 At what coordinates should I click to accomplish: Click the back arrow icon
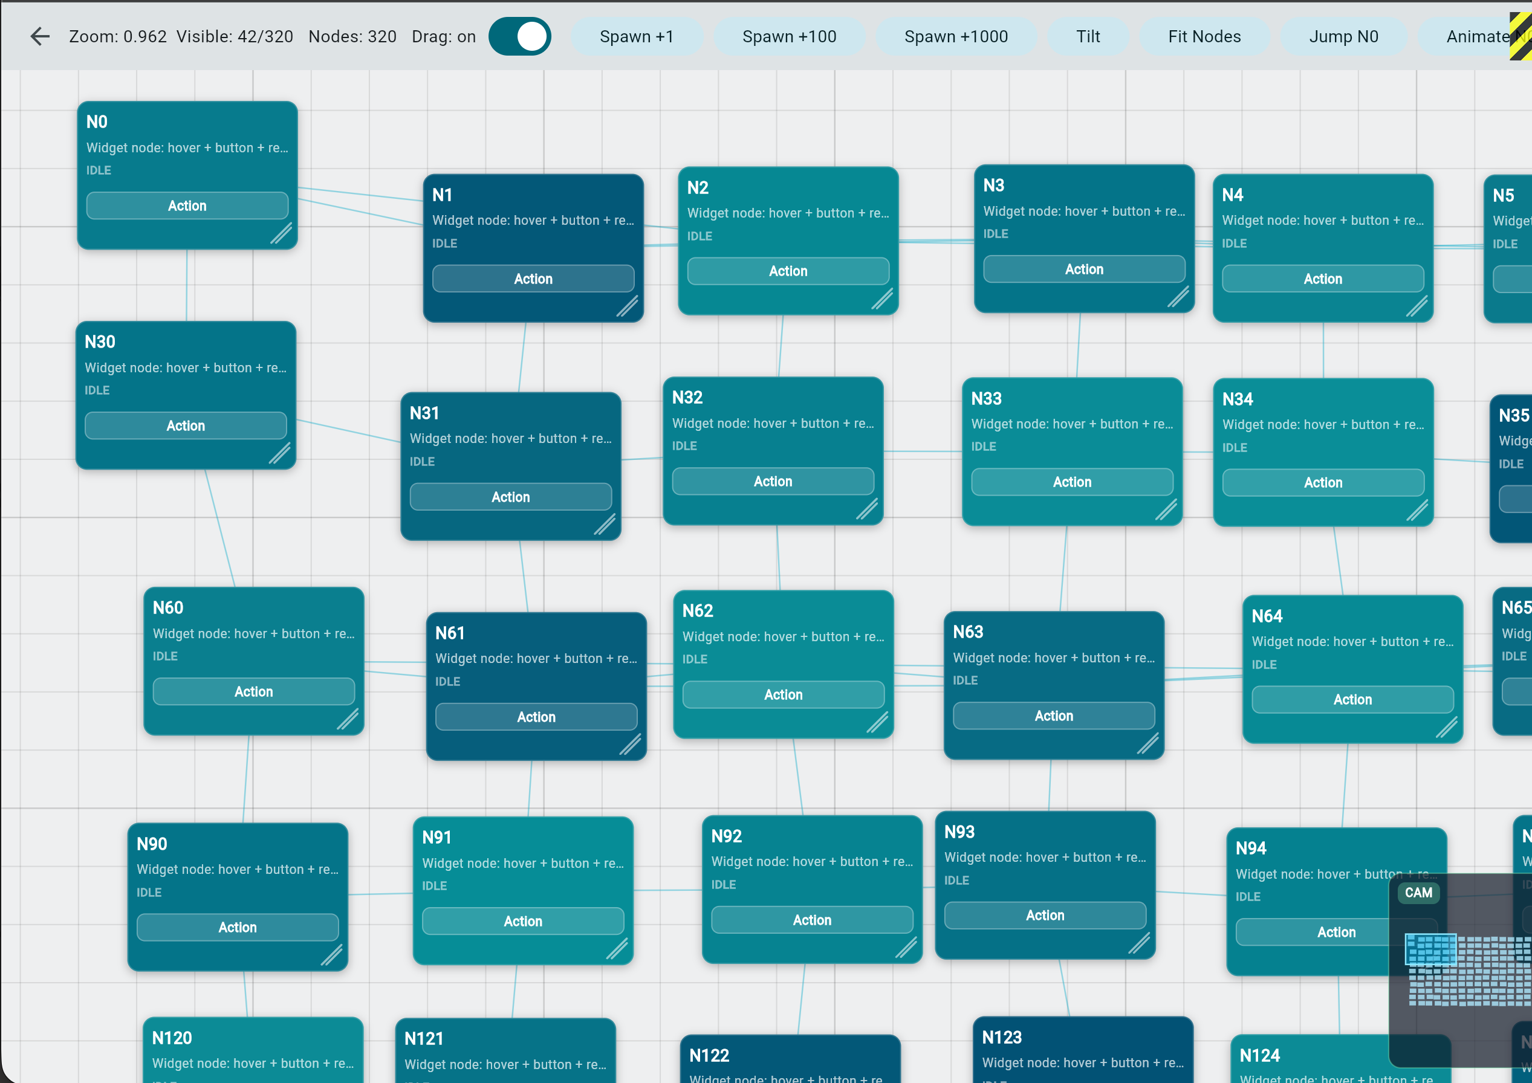40,36
